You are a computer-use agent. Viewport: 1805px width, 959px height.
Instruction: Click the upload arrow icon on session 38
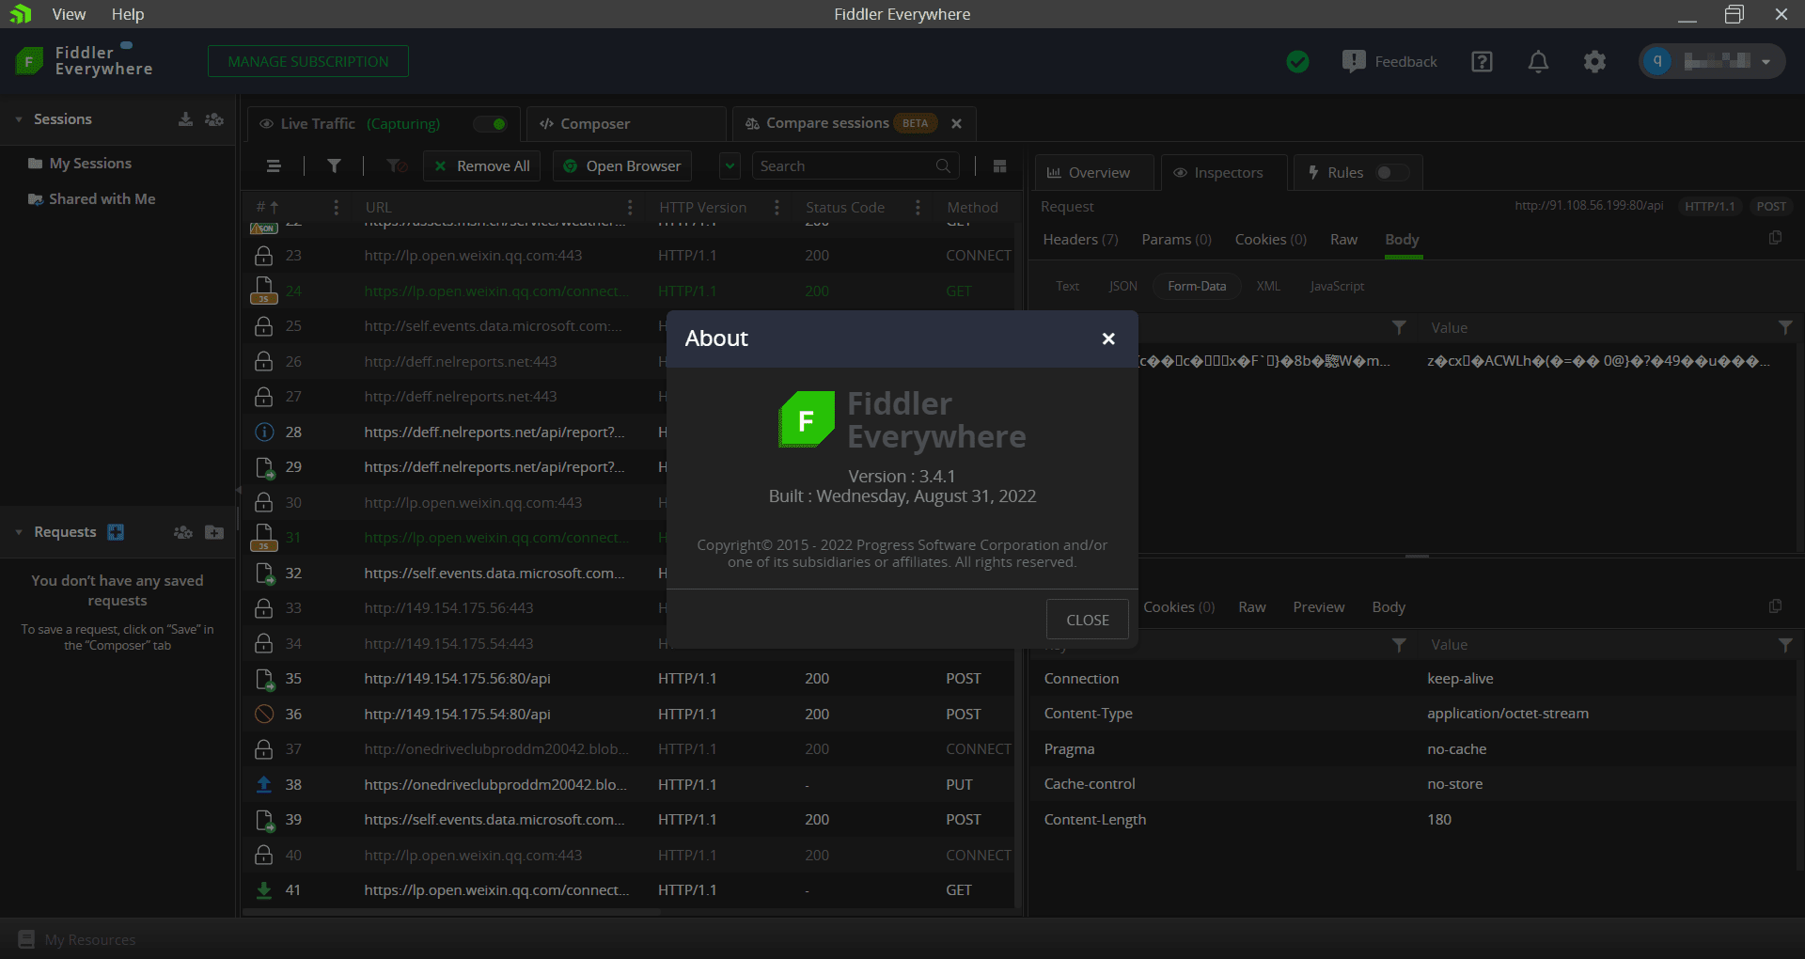pyautogui.click(x=264, y=784)
